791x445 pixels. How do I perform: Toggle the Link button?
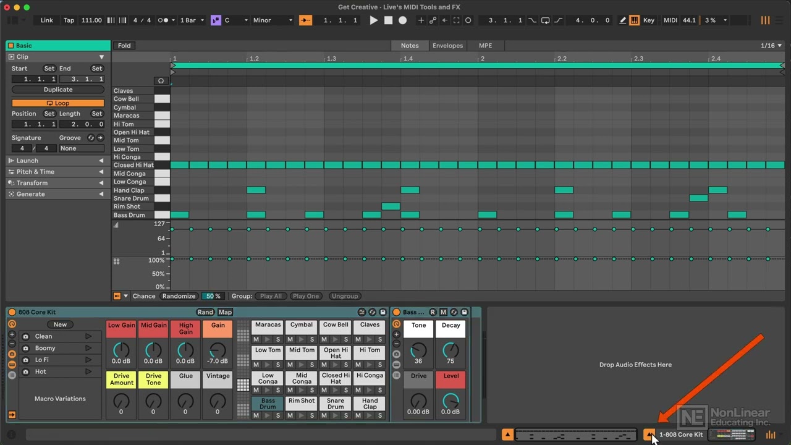coord(47,20)
